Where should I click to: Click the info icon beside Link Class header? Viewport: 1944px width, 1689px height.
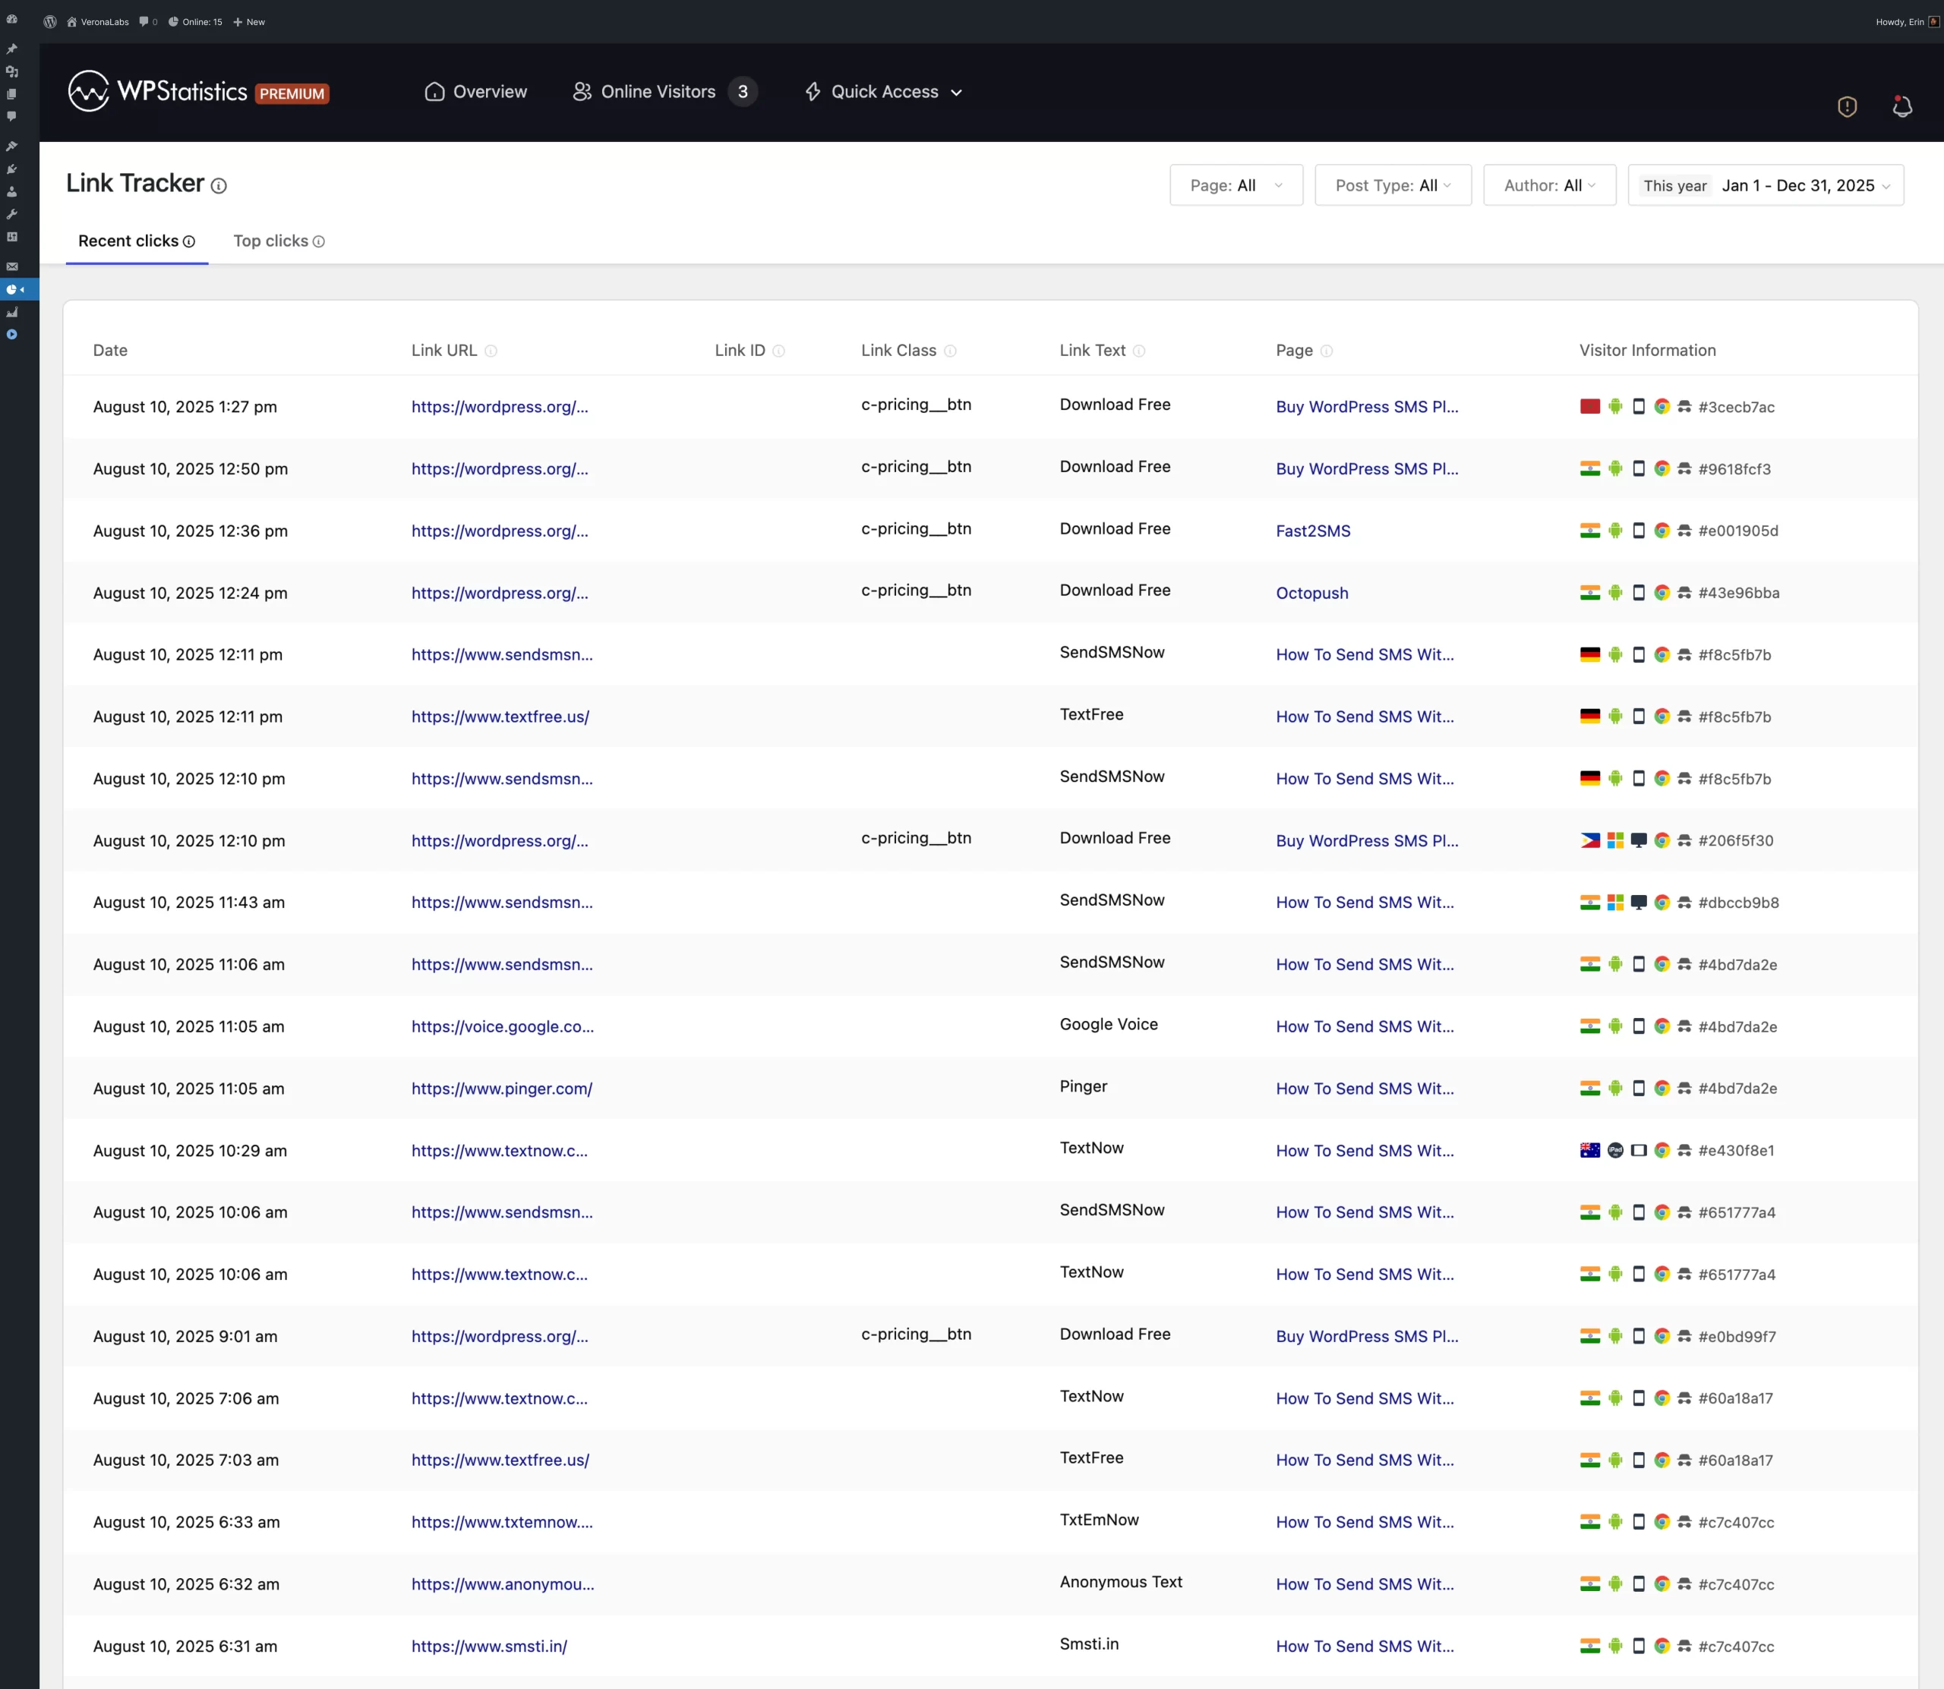pos(950,351)
